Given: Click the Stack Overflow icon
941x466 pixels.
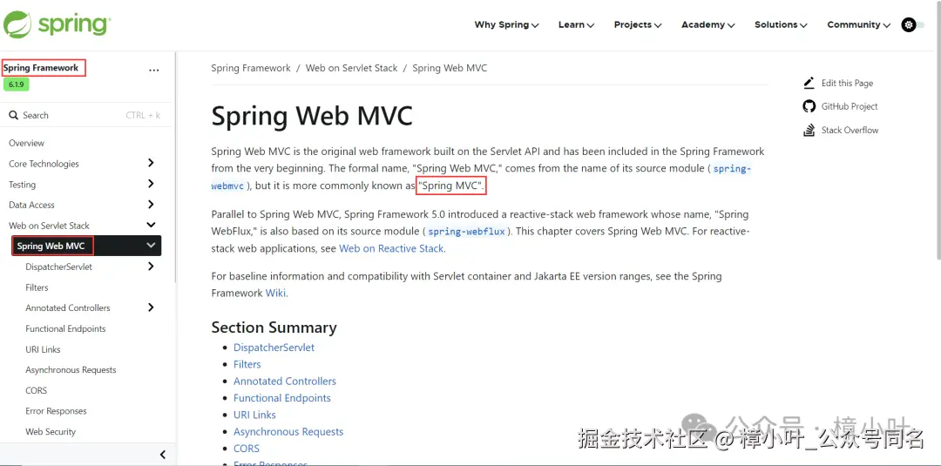Looking at the screenshot, I should tap(809, 130).
